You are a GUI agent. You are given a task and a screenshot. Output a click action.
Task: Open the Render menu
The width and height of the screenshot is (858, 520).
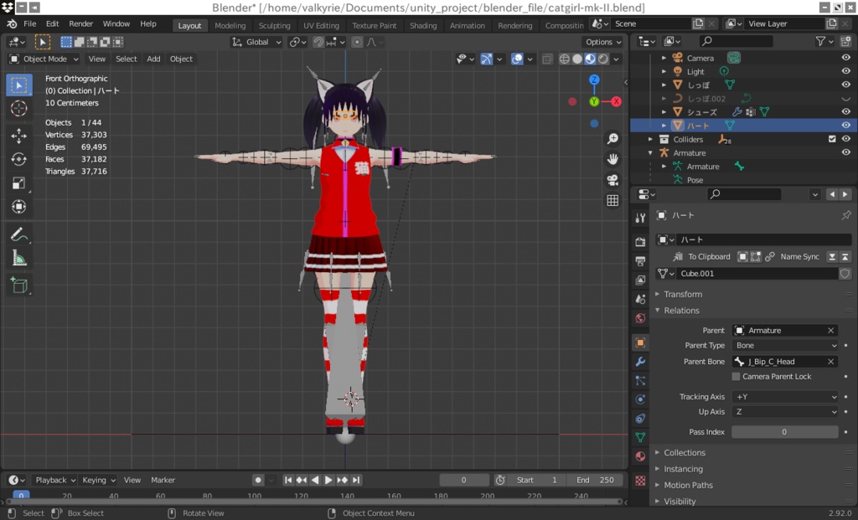pyautogui.click(x=80, y=23)
